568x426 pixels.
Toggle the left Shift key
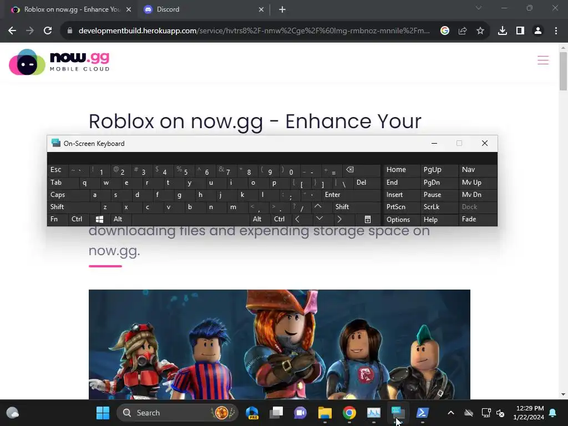74,207
